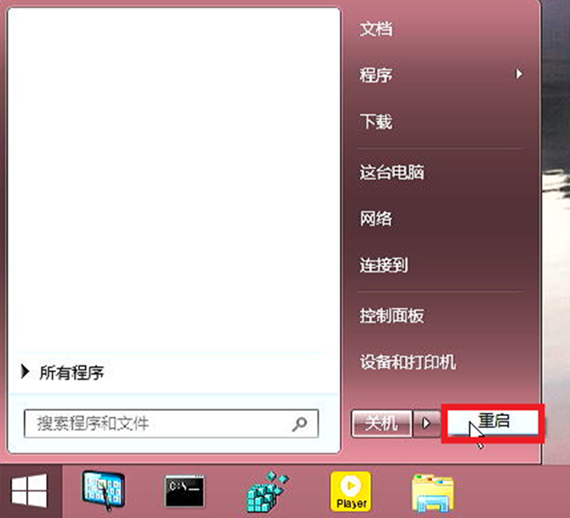The image size is (570, 518).
Task: Expand the 程序 submenu arrow
Action: coord(519,75)
